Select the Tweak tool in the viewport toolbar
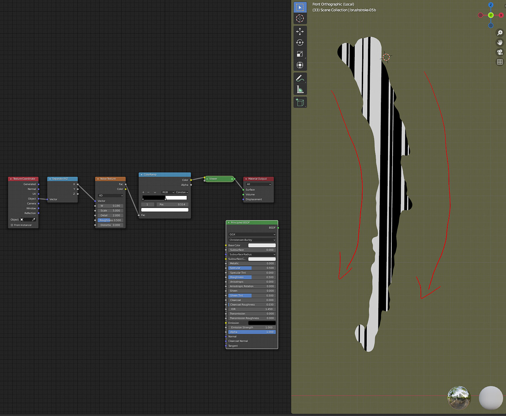Image resolution: width=506 pixels, height=416 pixels. tap(300, 7)
